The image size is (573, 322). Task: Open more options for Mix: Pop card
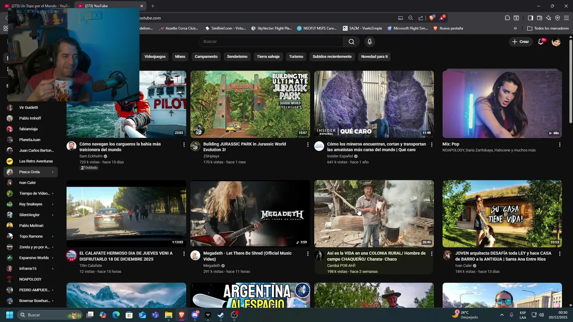560,144
